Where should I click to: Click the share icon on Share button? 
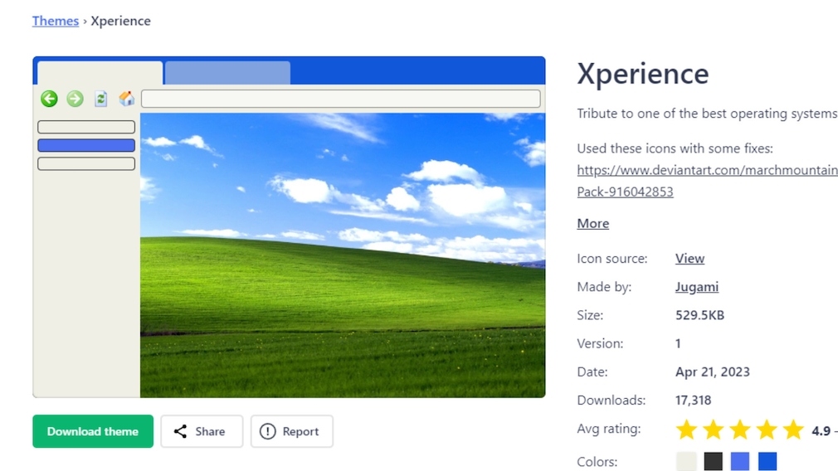pos(181,431)
